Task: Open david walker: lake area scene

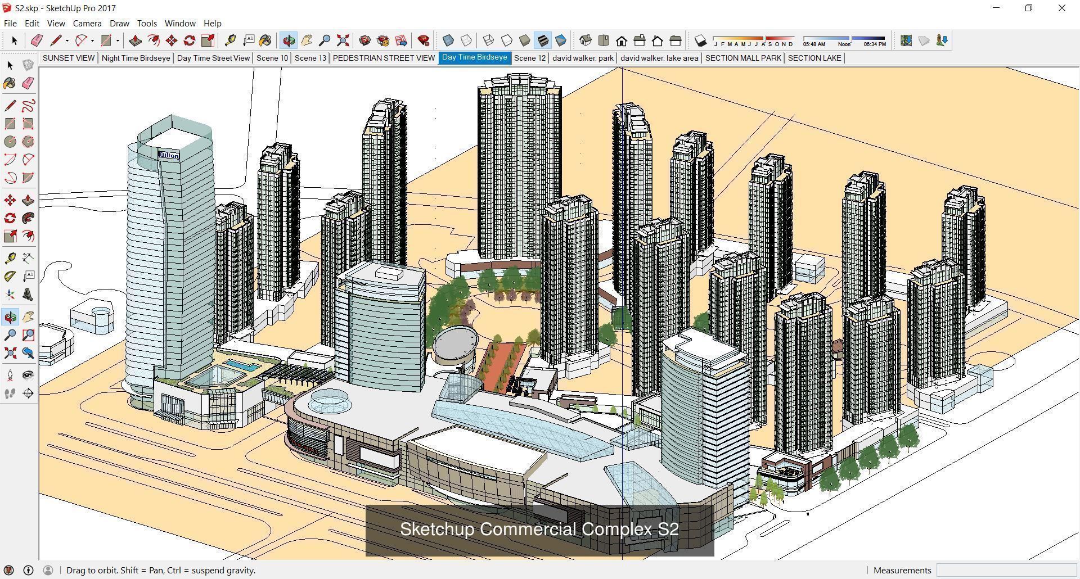Action: click(x=659, y=58)
